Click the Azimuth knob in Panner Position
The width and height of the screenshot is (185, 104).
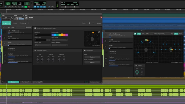tap(137, 72)
